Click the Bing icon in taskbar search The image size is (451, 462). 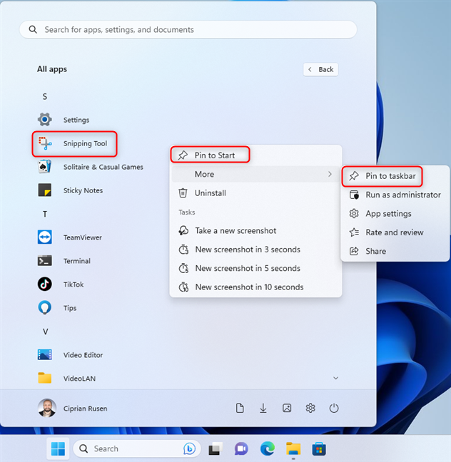click(x=189, y=448)
